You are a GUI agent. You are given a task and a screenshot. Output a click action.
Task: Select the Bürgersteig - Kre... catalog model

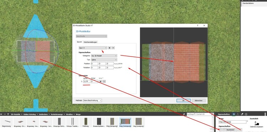(x=33, y=122)
